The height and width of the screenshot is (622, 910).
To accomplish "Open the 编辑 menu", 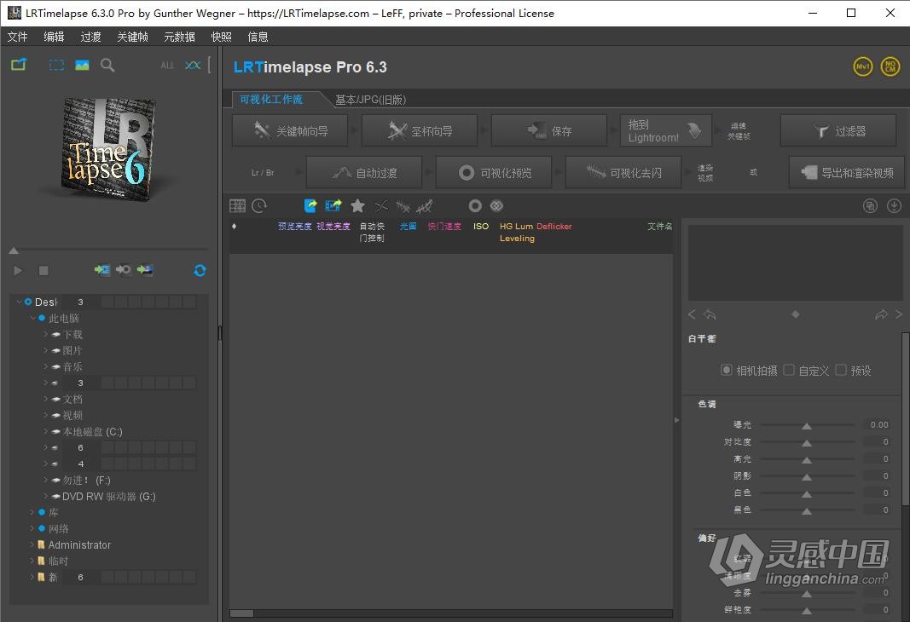I will pos(54,37).
